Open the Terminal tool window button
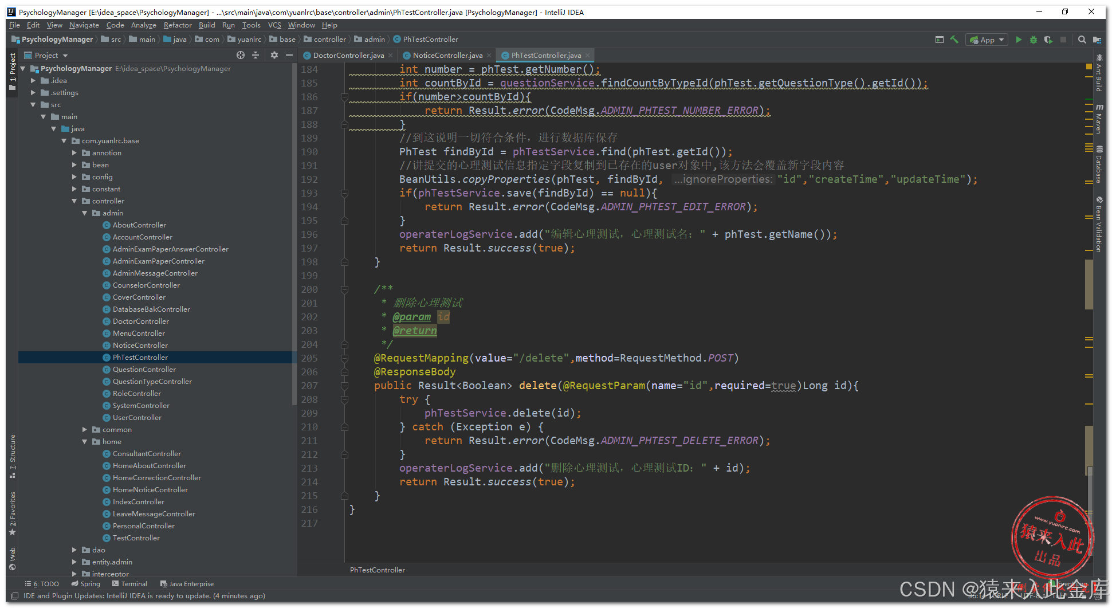This screenshot has height=608, width=1112. [129, 584]
